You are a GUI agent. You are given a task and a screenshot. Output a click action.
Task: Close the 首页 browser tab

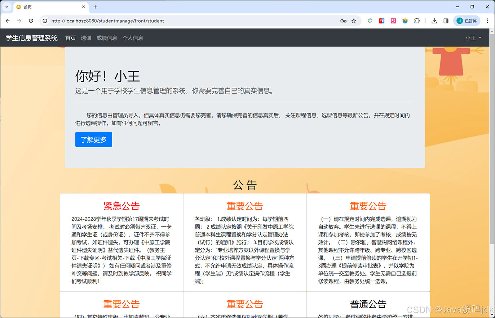click(84, 7)
